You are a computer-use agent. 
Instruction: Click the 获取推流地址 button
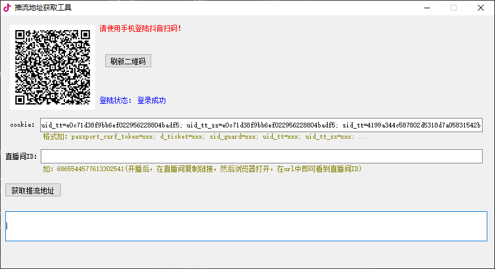pos(33,190)
